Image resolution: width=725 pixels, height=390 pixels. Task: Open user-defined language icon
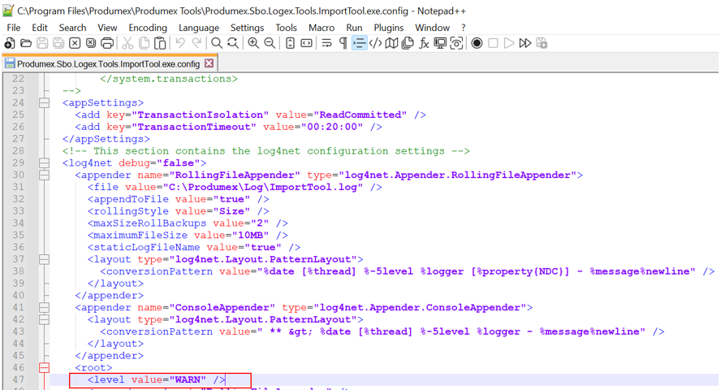point(375,44)
